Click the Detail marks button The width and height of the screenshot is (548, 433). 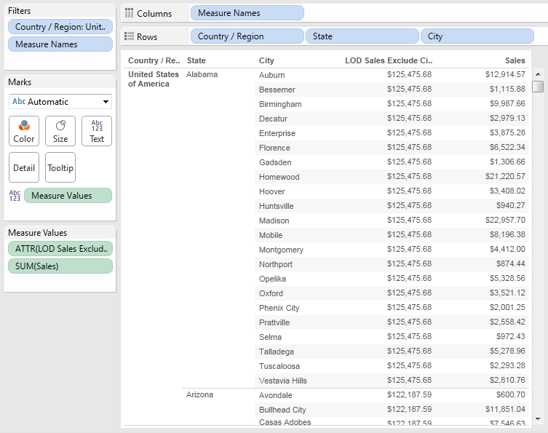(24, 167)
